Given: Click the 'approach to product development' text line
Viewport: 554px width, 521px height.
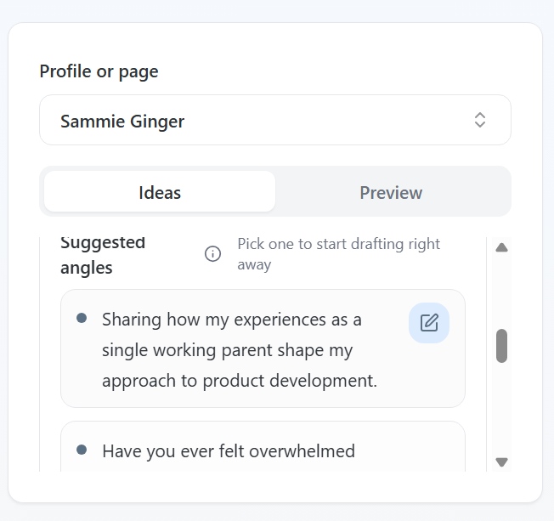Looking at the screenshot, I should click(239, 380).
